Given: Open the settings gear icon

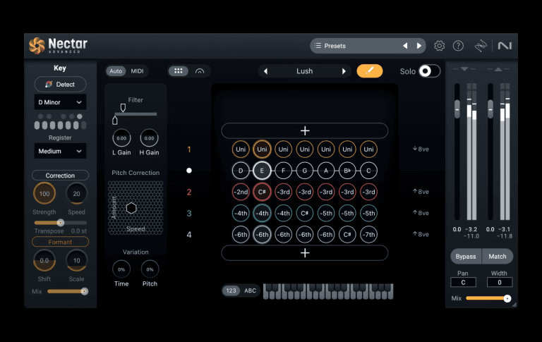Looking at the screenshot, I should coord(440,46).
